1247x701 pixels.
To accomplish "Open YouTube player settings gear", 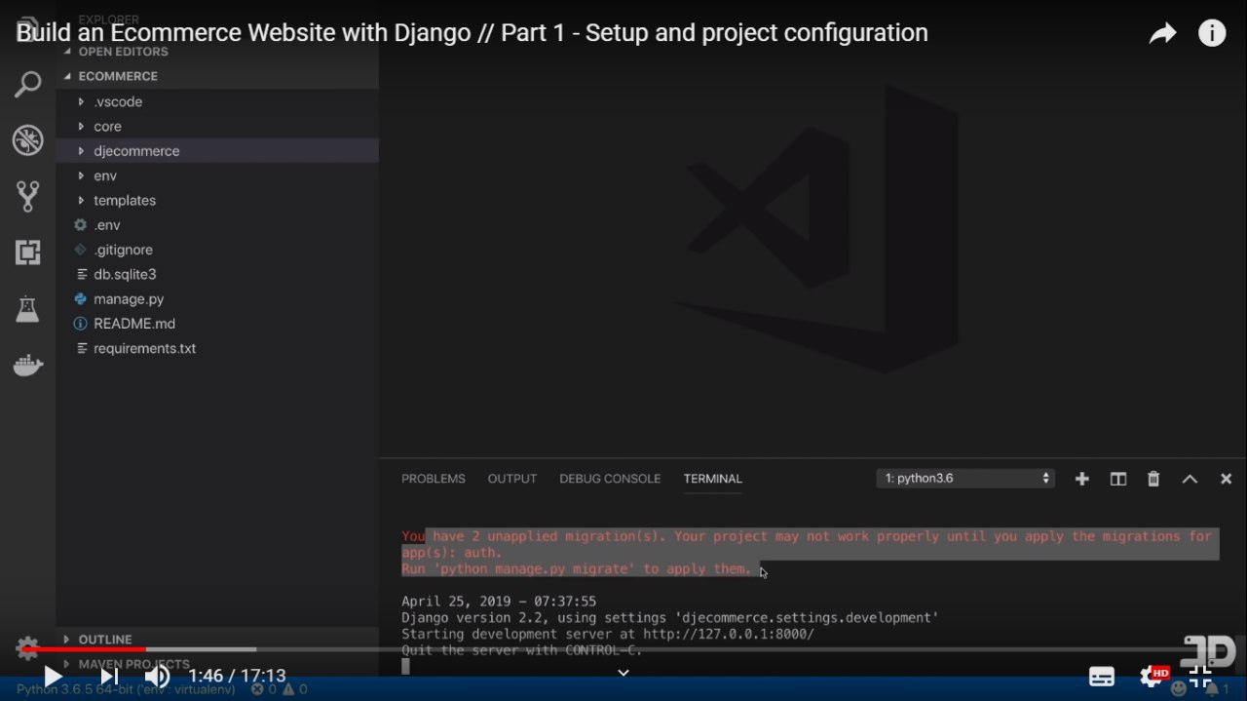I will 1153,676.
